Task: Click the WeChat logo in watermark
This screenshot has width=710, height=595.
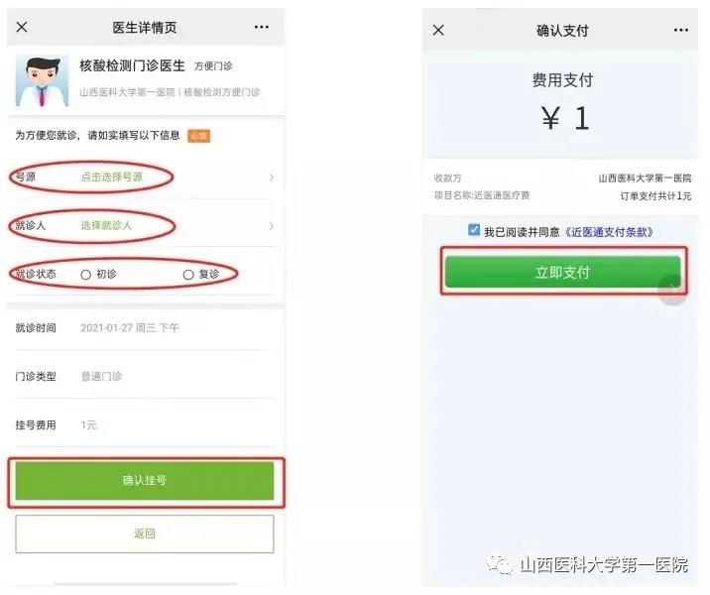Action: coord(500,564)
